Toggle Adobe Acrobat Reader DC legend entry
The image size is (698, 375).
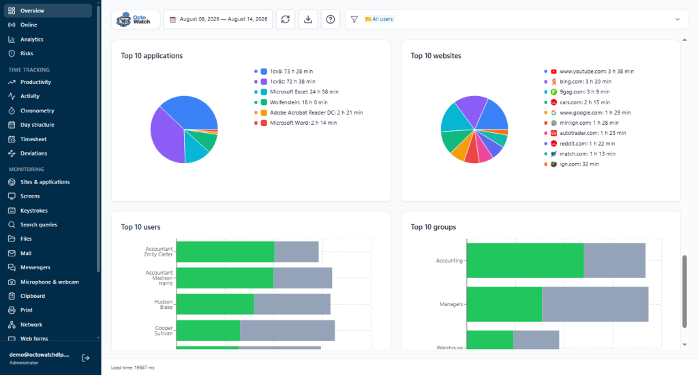click(309, 112)
